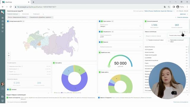Toggle green indicator on salary widget
The image size is (190, 107).
100,53
